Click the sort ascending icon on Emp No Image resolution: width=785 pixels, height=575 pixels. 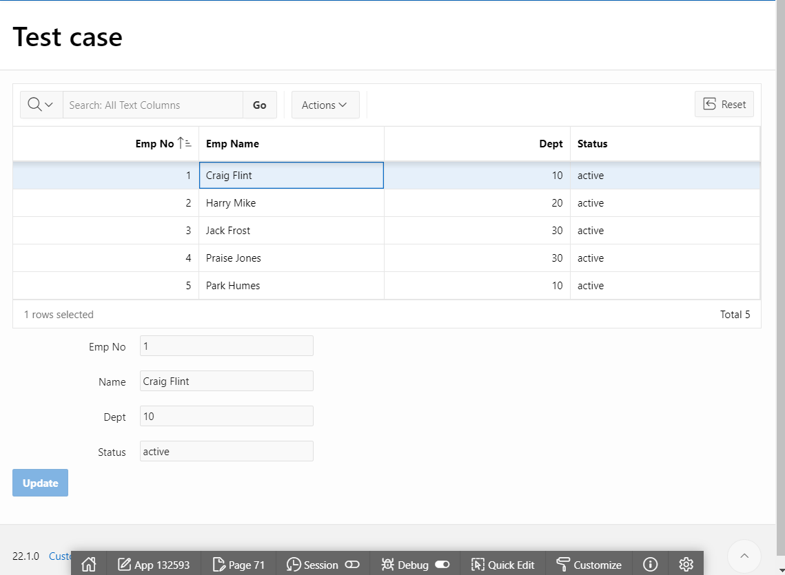[x=184, y=143]
